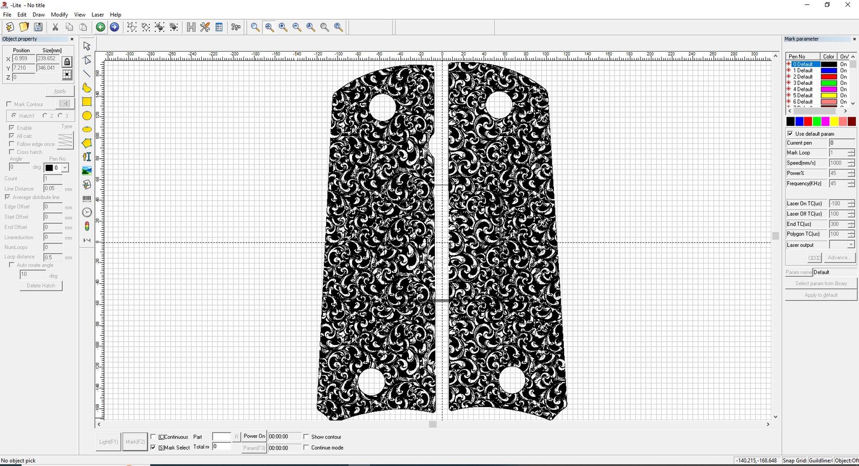Select the barcode tool
Image resolution: width=859 pixels, height=466 pixels.
click(87, 199)
